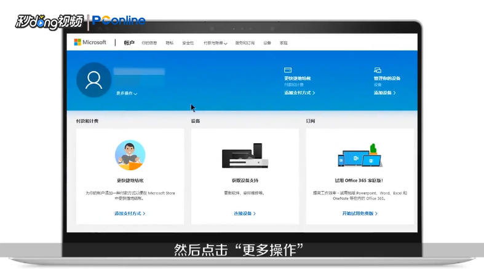Image resolution: width=484 pixels, height=269 pixels.
Task: Click the Microsoft logo
Action: pyautogui.click(x=90, y=42)
